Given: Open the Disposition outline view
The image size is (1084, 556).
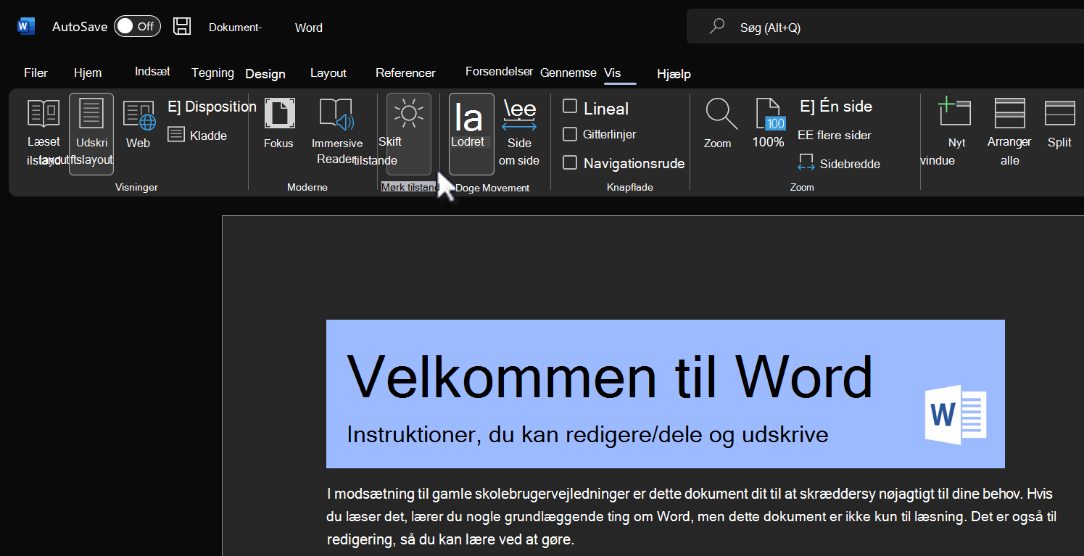Looking at the screenshot, I should tap(212, 107).
